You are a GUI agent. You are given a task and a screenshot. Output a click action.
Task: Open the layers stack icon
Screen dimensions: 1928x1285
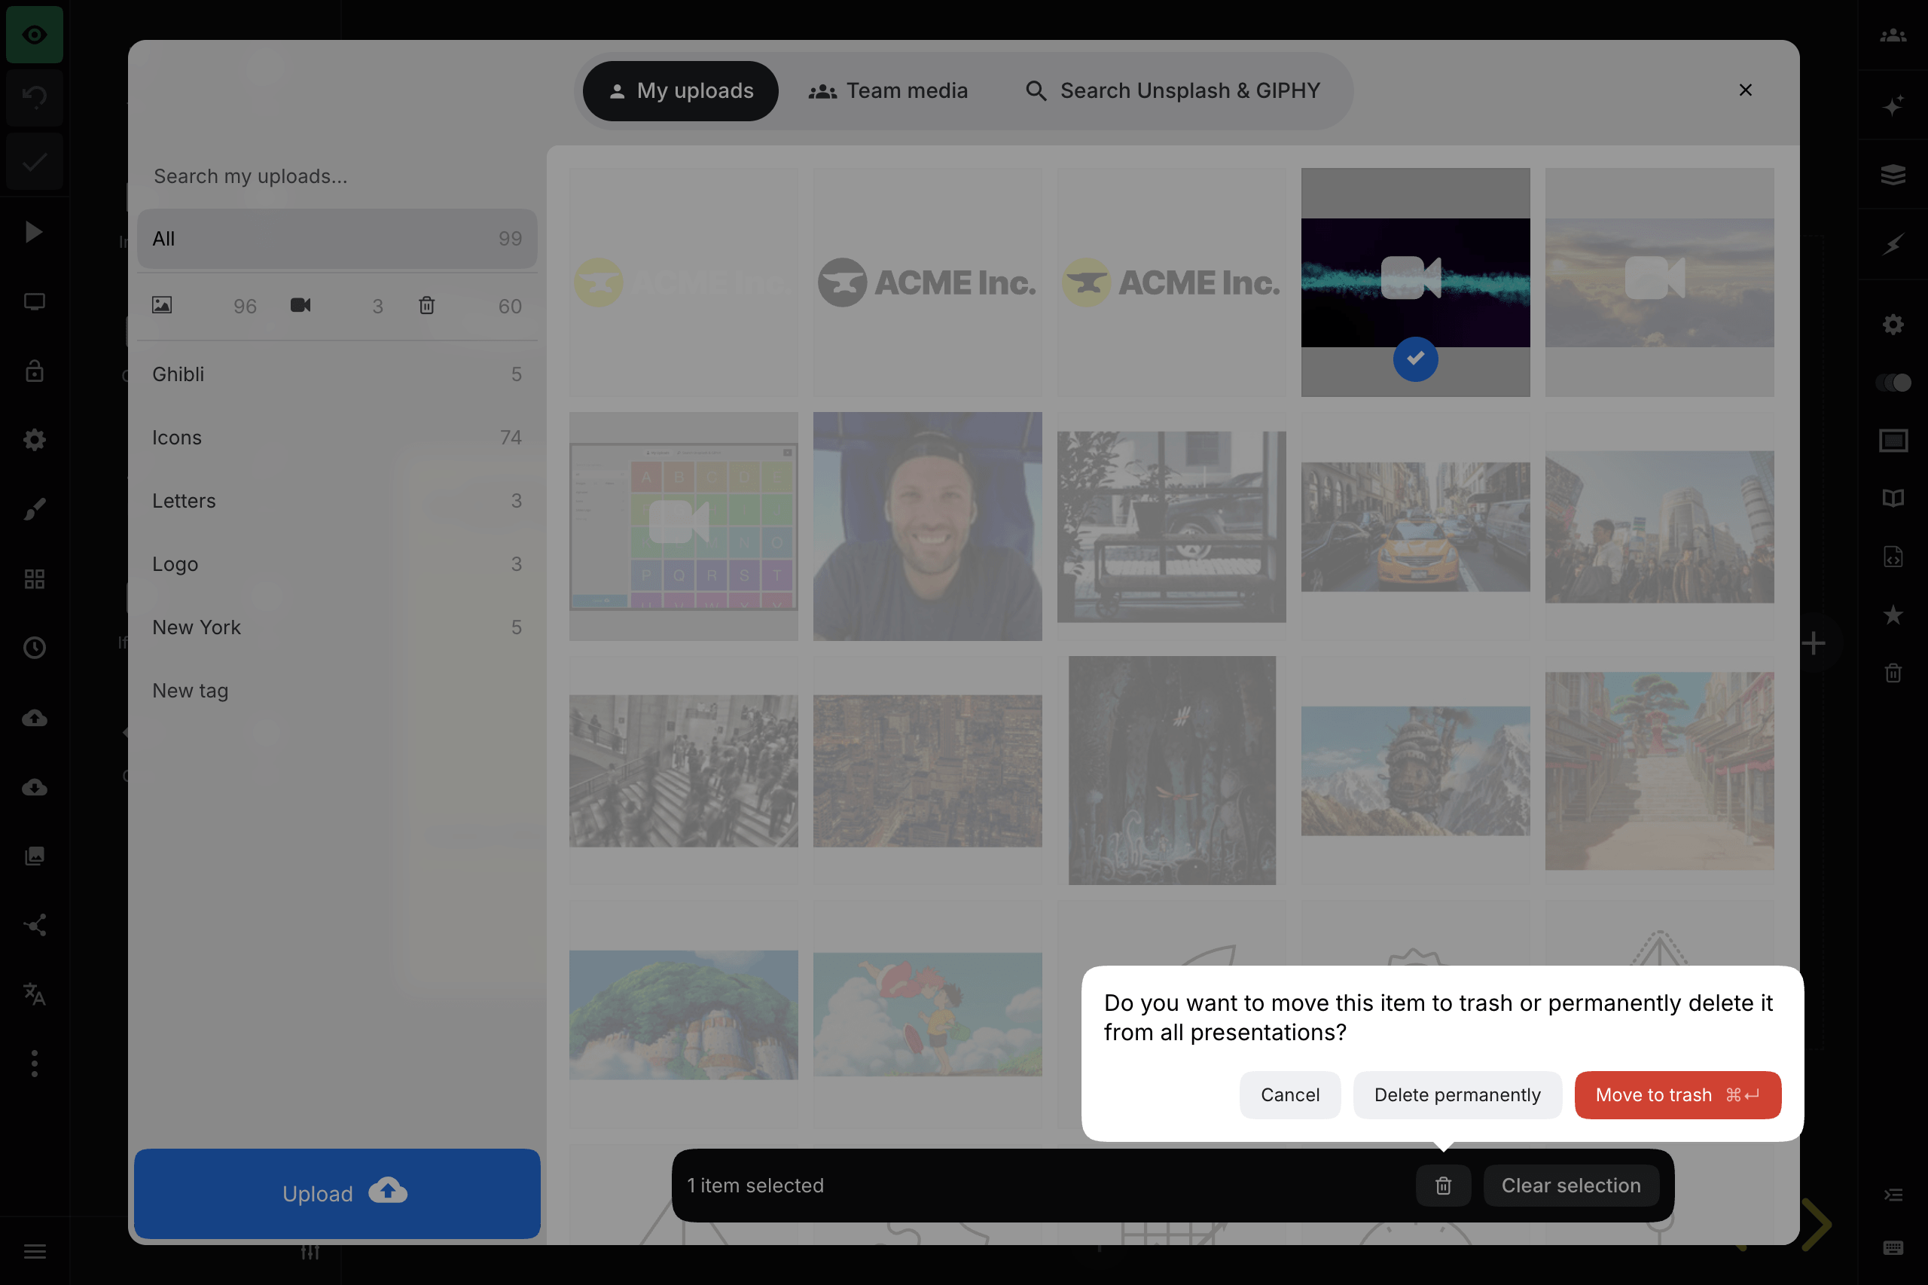pos(1893,175)
